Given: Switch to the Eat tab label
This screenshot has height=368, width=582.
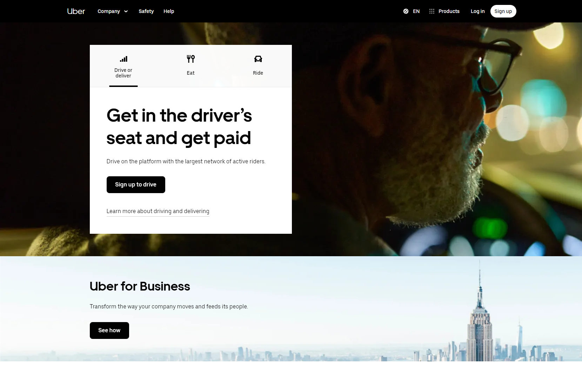Looking at the screenshot, I should [191, 73].
